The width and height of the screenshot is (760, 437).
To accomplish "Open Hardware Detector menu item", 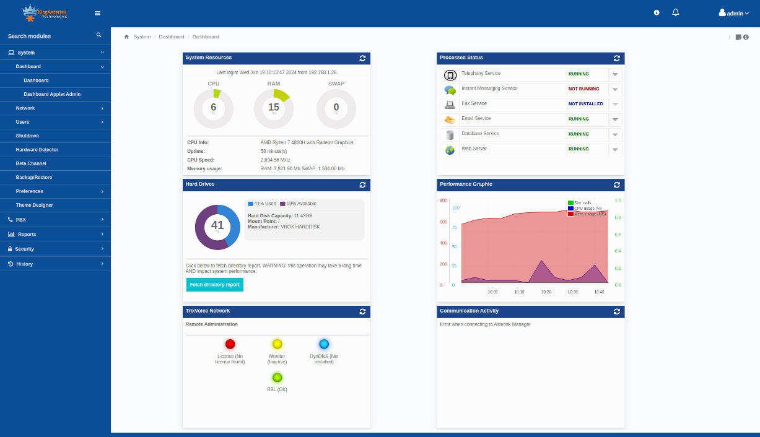I will pos(37,150).
